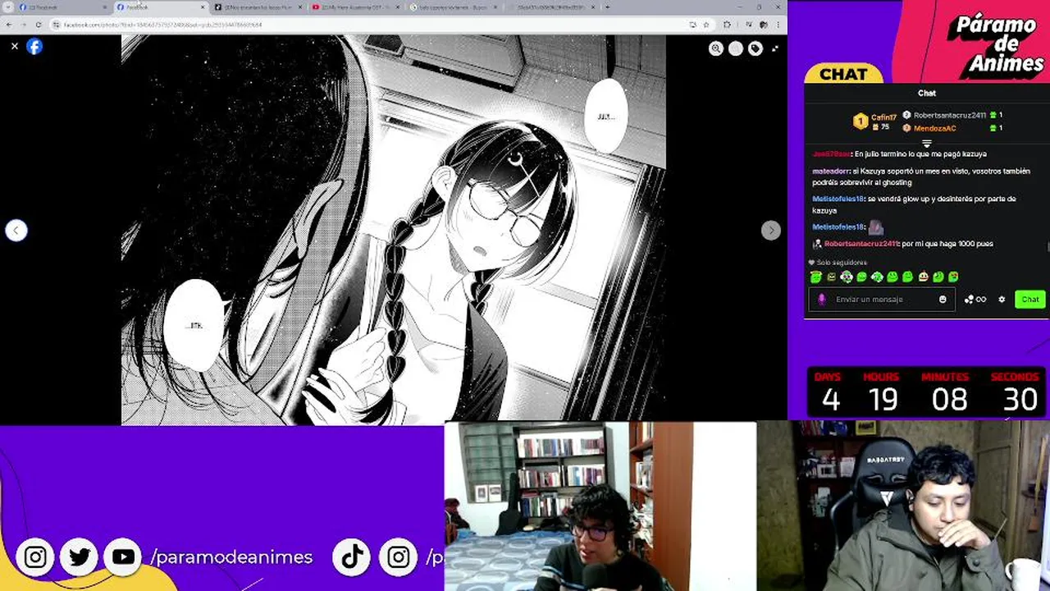Open the Chrome three-dot menu
Screen dimensions: 1050x591
click(777, 25)
